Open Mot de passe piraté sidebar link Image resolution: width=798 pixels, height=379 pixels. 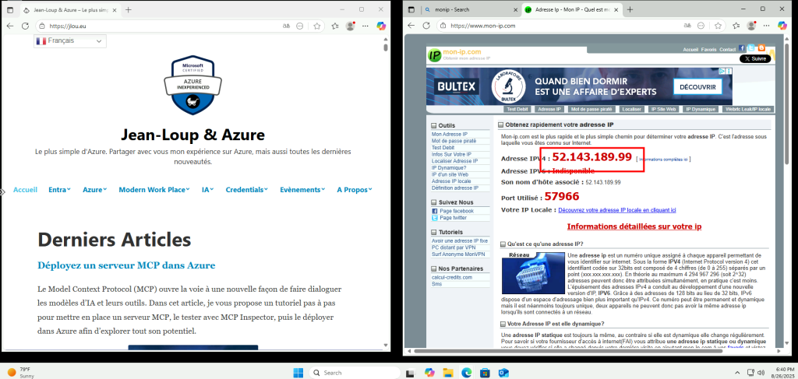click(454, 141)
